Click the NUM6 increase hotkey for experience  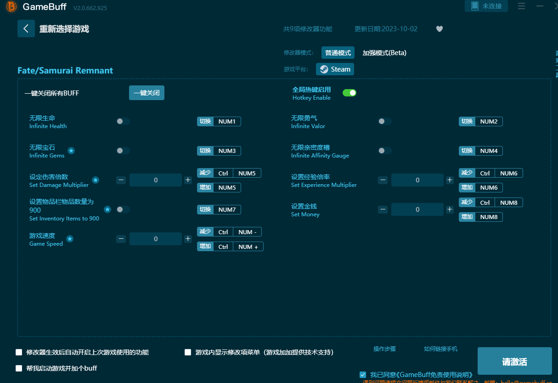coord(481,187)
